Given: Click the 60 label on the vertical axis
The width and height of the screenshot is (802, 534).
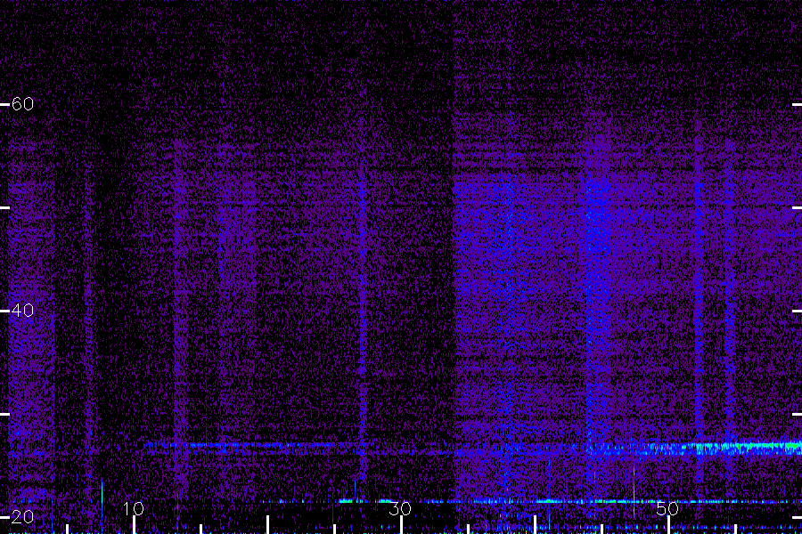Looking at the screenshot, I should (x=22, y=104).
